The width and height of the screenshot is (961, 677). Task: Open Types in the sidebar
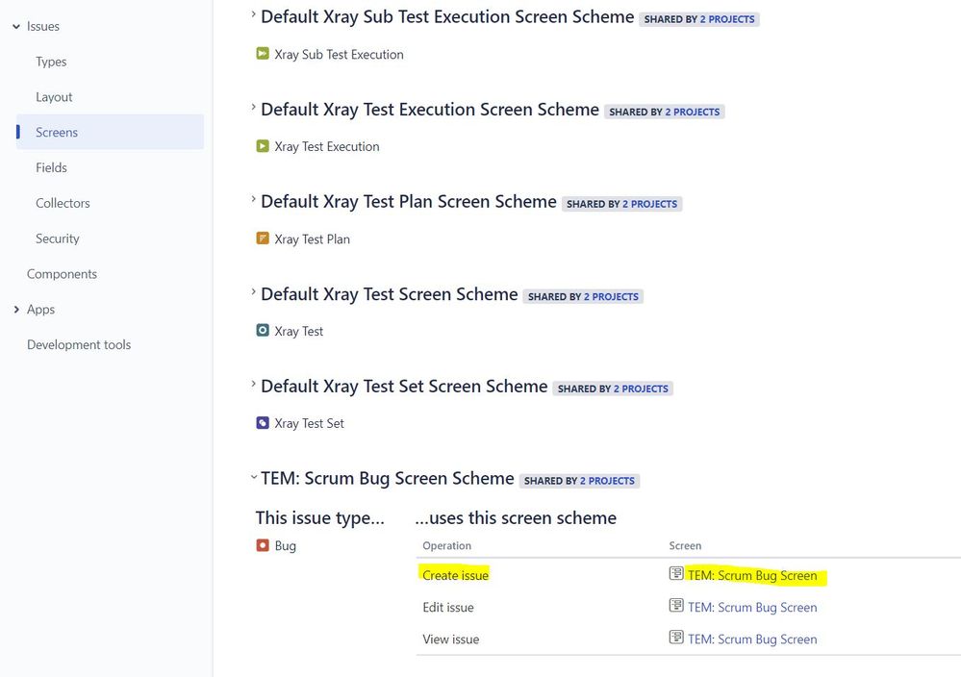51,62
